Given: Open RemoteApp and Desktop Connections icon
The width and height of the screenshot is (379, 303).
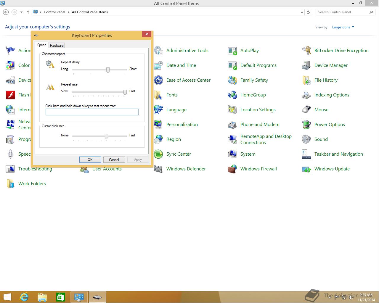Looking at the screenshot, I should click(232, 139).
